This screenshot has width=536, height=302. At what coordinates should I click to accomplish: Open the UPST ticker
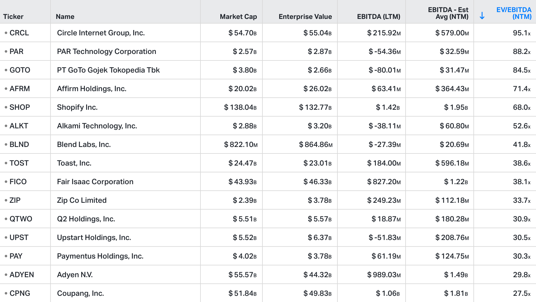click(19, 238)
